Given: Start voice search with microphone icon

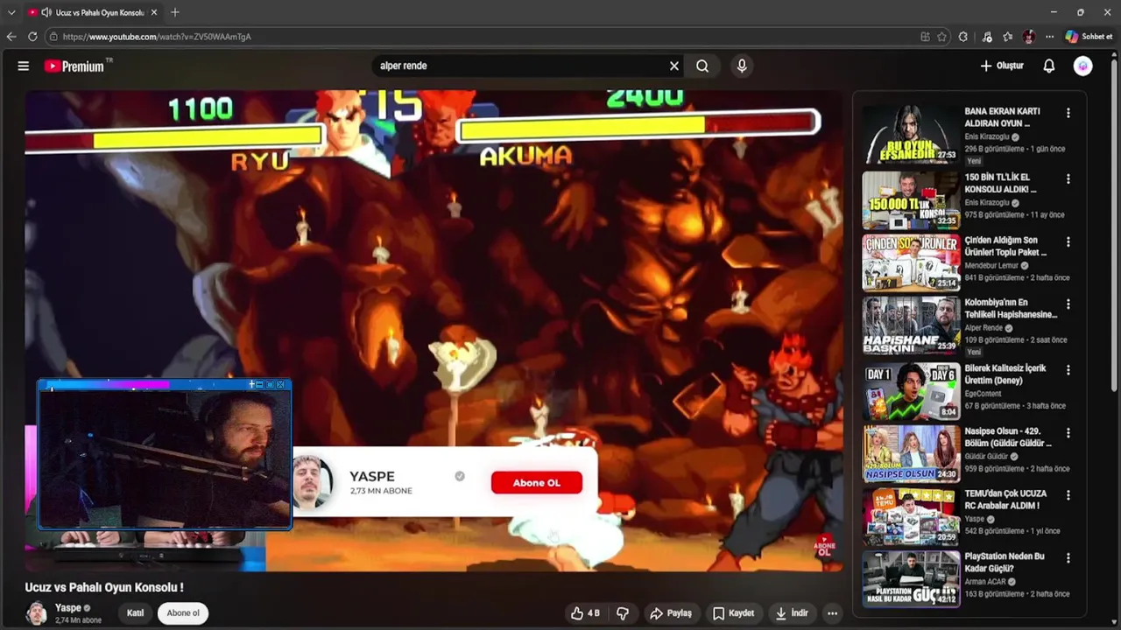Looking at the screenshot, I should point(742,66).
